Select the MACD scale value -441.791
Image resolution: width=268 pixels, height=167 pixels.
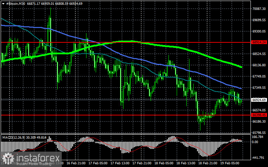pyautogui.click(x=258, y=158)
